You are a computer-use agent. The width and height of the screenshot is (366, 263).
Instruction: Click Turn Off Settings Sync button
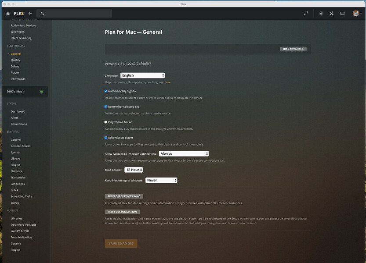point(124,196)
